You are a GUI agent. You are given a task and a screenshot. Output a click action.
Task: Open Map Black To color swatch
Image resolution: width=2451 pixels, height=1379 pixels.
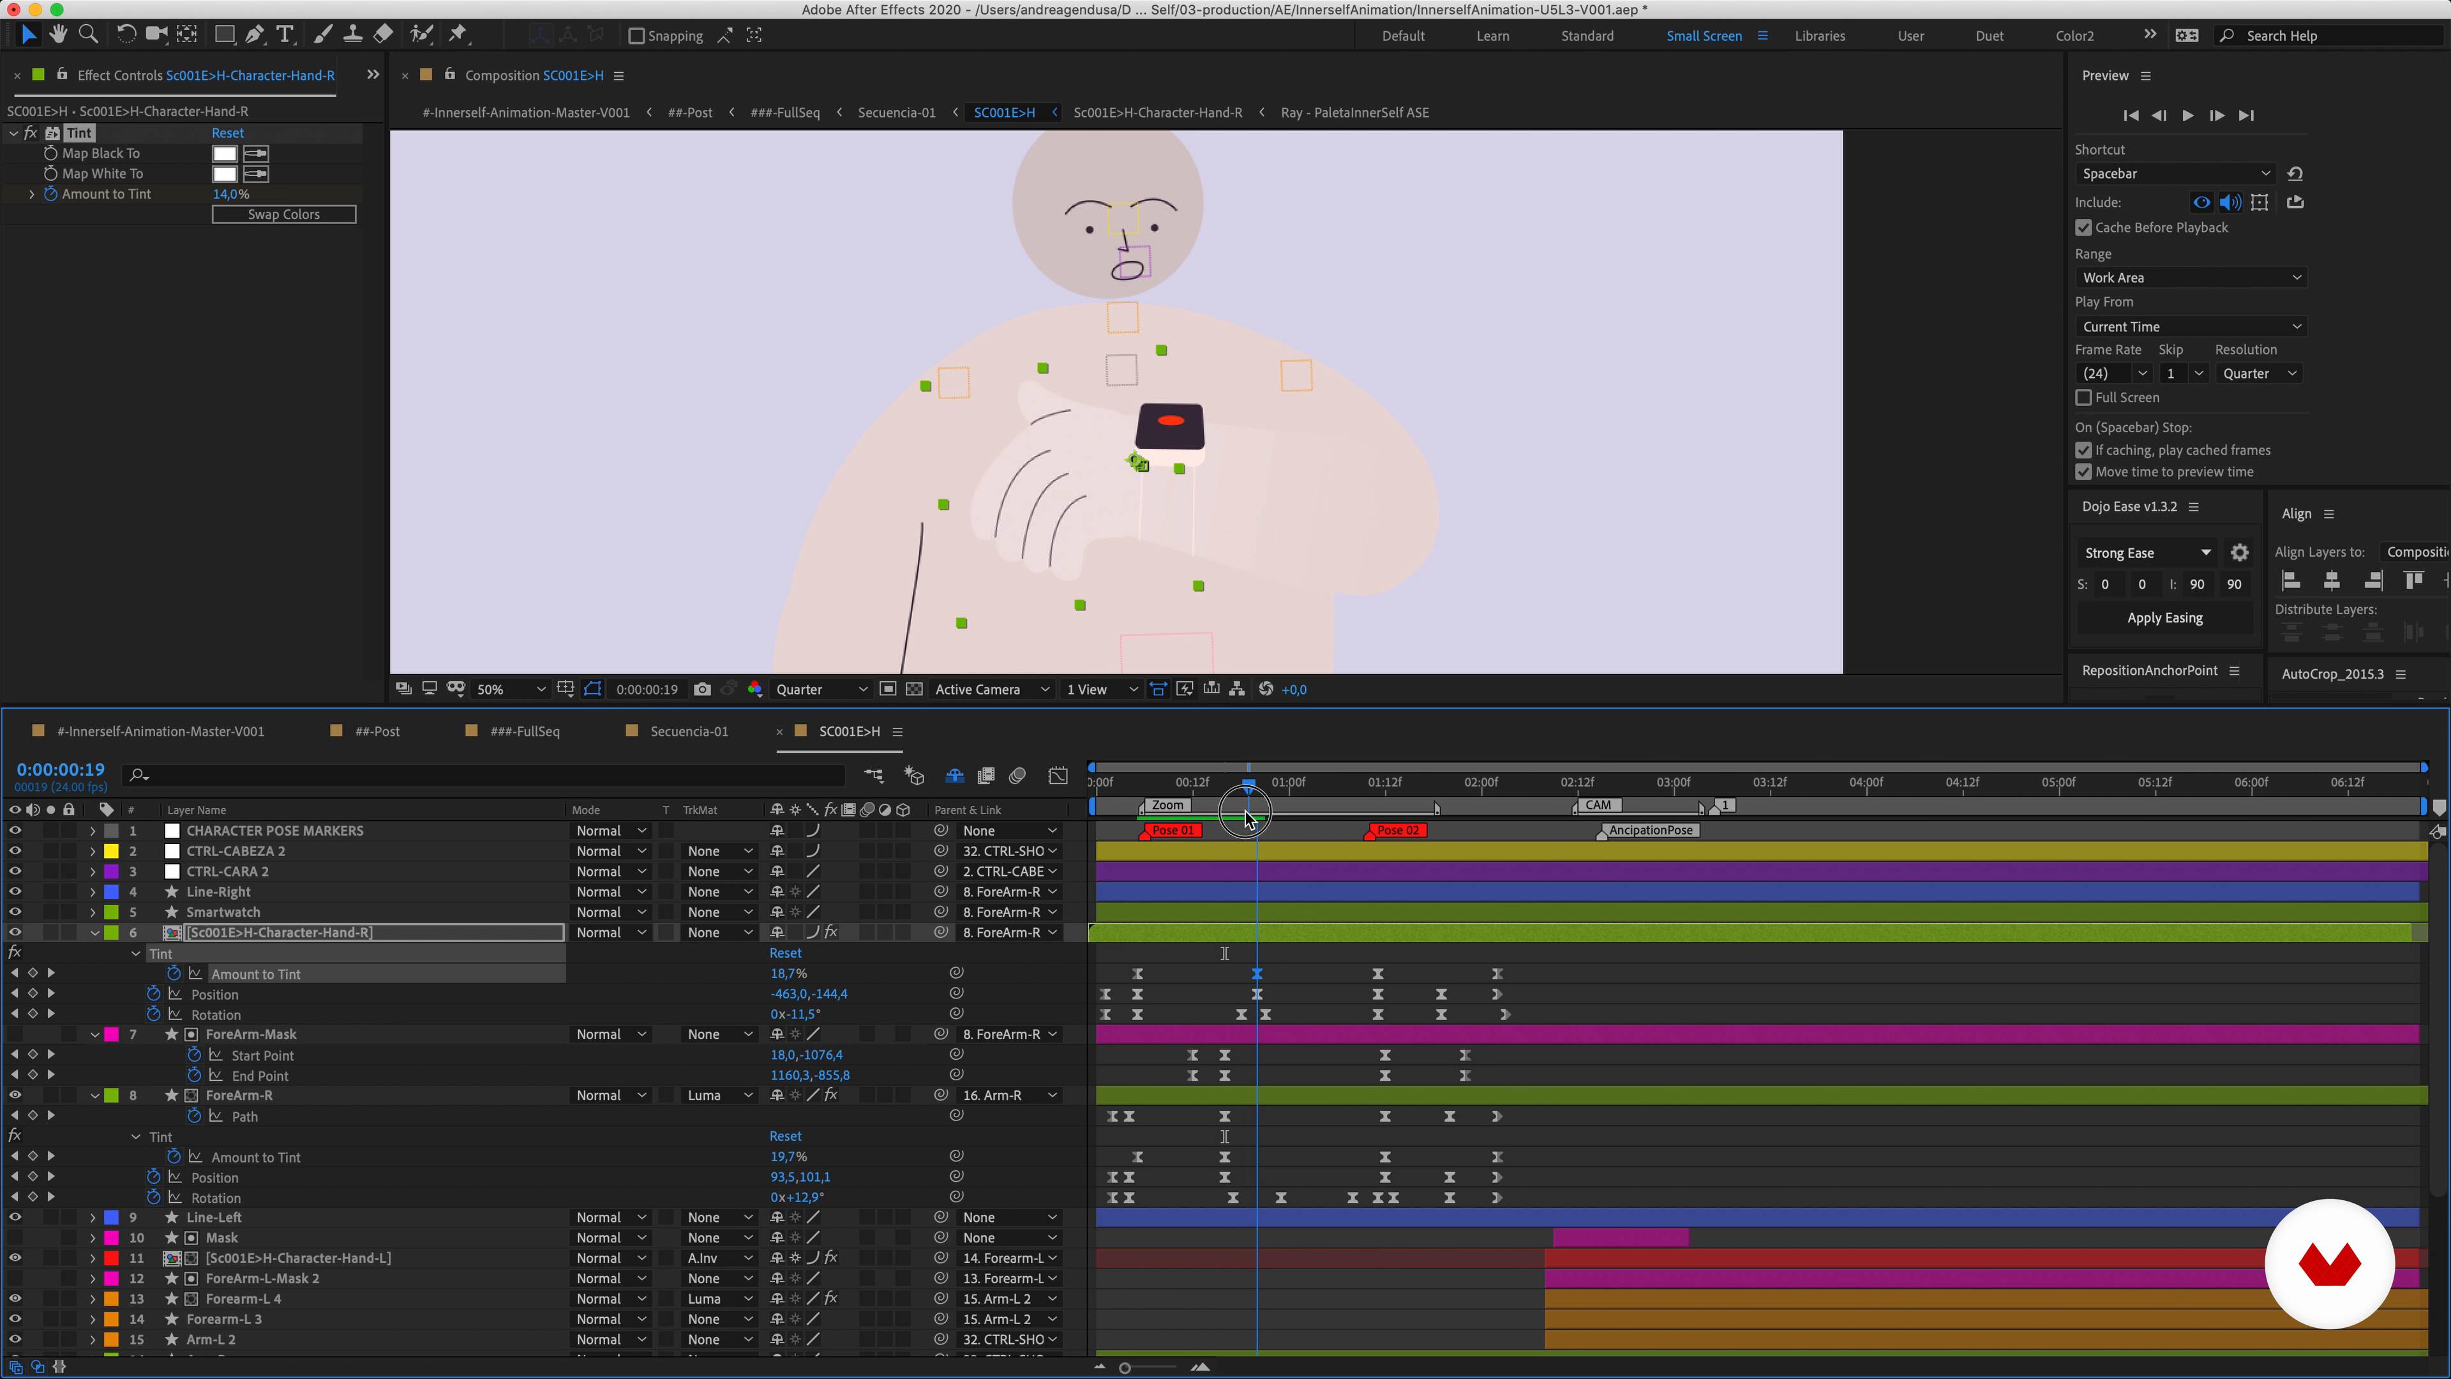pyautogui.click(x=225, y=153)
